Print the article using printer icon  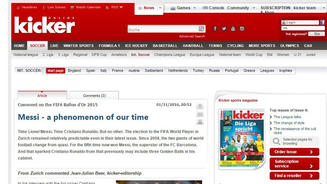click(x=200, y=122)
